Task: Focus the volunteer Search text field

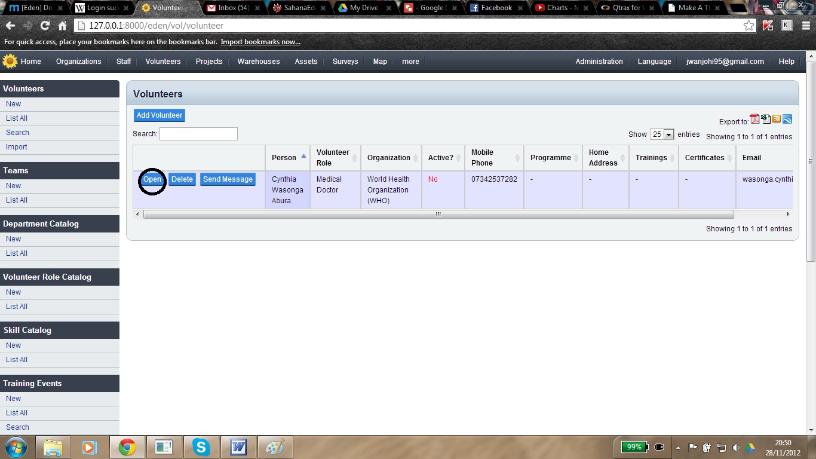Action: coord(198,134)
